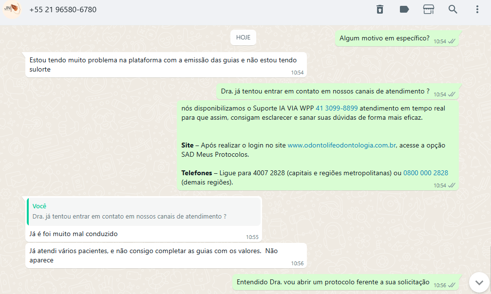Screen dimensions: 491x294
Task: Click double-check ticks on "Entendido Dra." message
Action: click(452, 285)
